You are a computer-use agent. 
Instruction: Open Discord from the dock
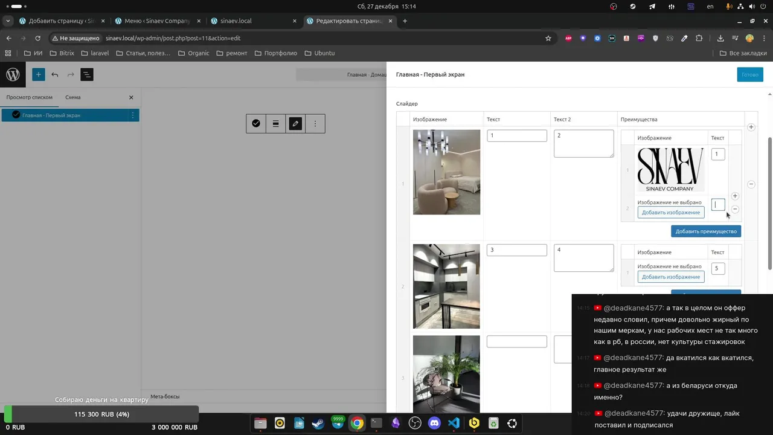point(434,424)
